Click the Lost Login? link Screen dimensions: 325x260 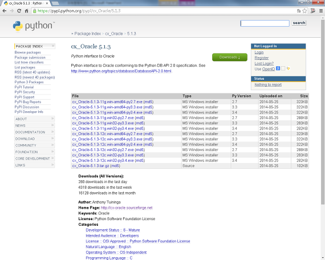264,63
